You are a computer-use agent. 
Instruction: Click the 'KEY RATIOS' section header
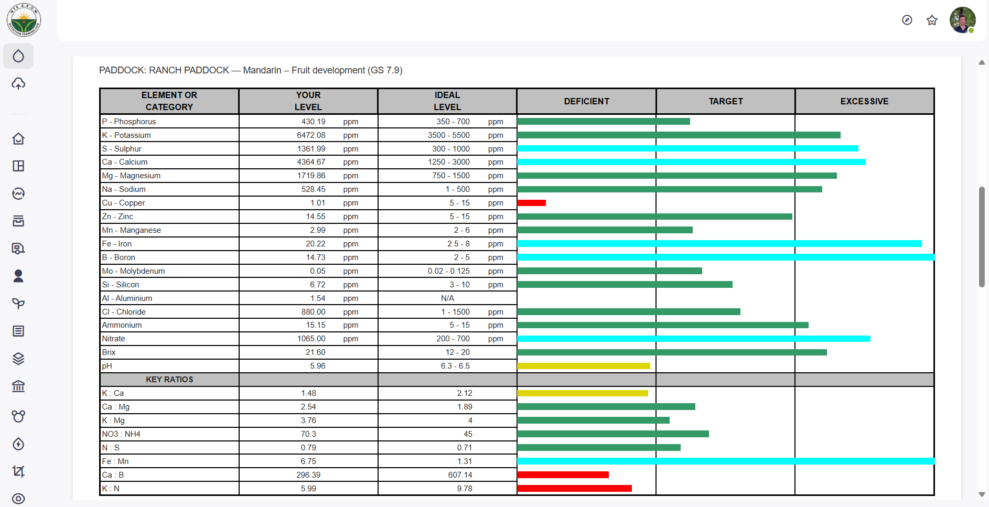169,380
